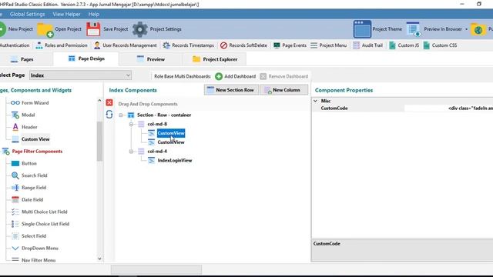Select the Select Field component
This screenshot has width=493, height=277.
point(34,236)
